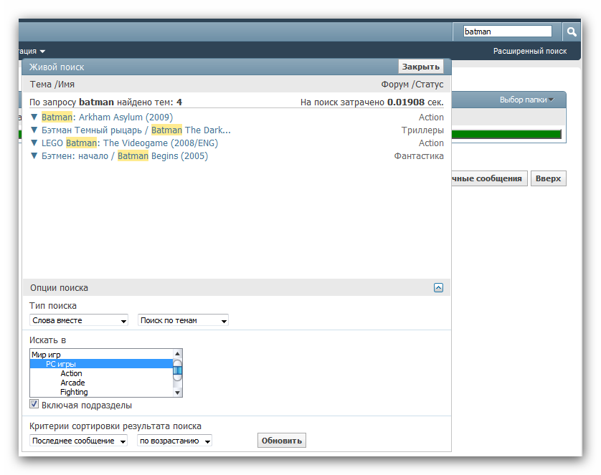Toggle Включая подразделы checkbox
601x475 pixels.
pyautogui.click(x=34, y=404)
